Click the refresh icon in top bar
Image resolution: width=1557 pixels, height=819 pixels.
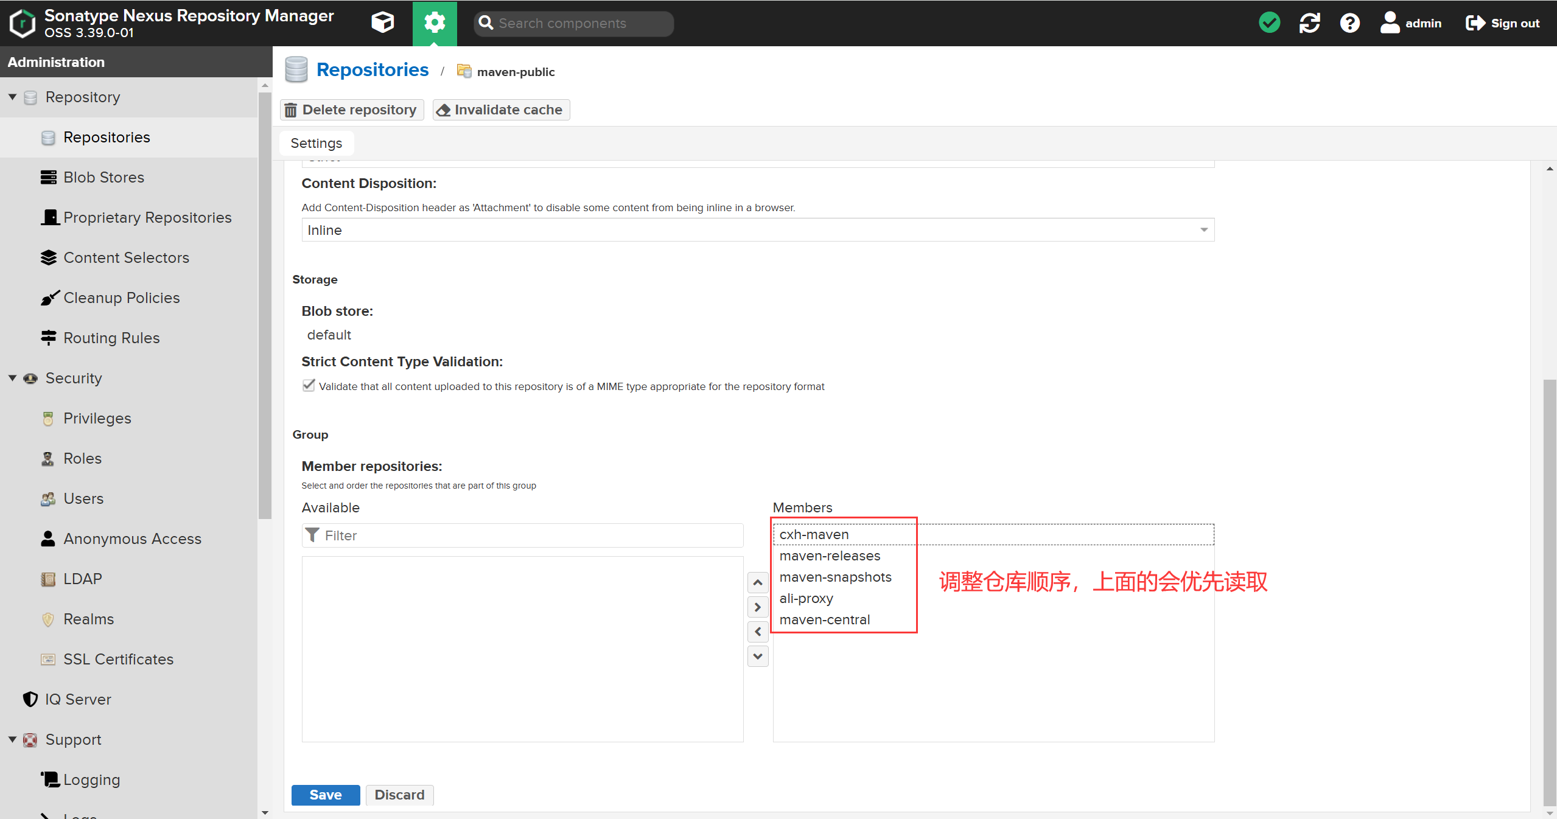(1309, 23)
